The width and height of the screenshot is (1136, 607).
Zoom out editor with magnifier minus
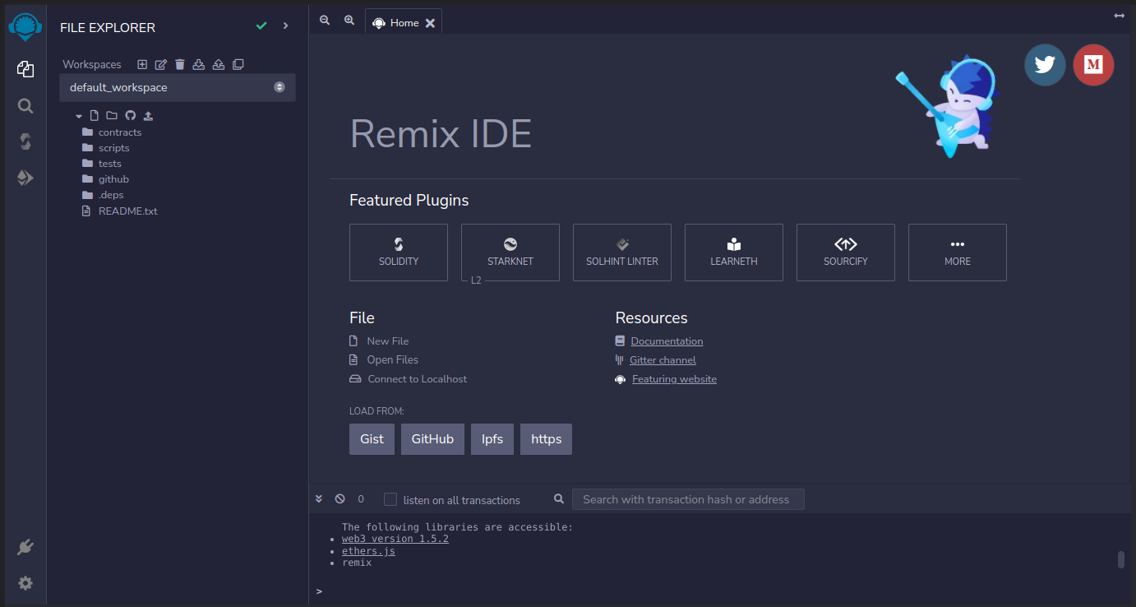point(325,20)
